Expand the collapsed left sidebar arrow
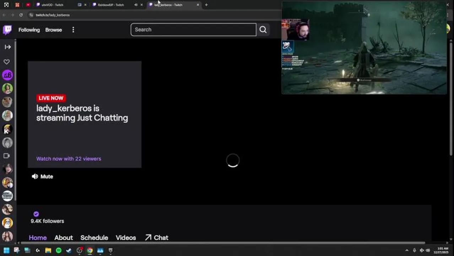Image resolution: width=454 pixels, height=256 pixels. [x=7, y=47]
